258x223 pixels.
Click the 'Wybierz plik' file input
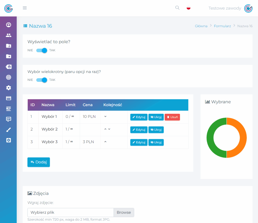coord(71,212)
